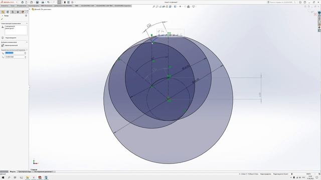Open Display Style icon
Screen dimensions: 321x180
pos(175,6)
